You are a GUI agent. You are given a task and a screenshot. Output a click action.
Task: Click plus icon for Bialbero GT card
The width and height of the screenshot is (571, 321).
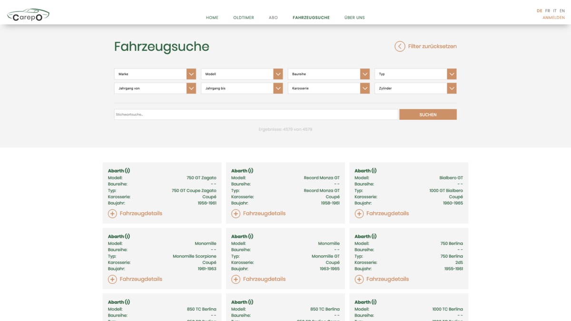[359, 214]
